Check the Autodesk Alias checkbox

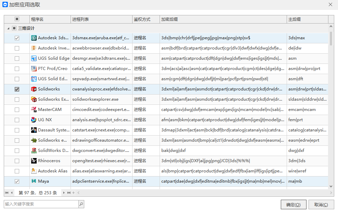tap(17, 171)
